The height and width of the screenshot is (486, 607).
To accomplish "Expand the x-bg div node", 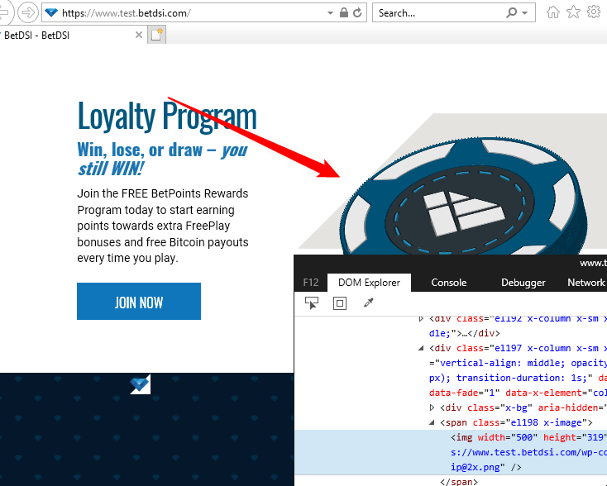I will tap(433, 407).
